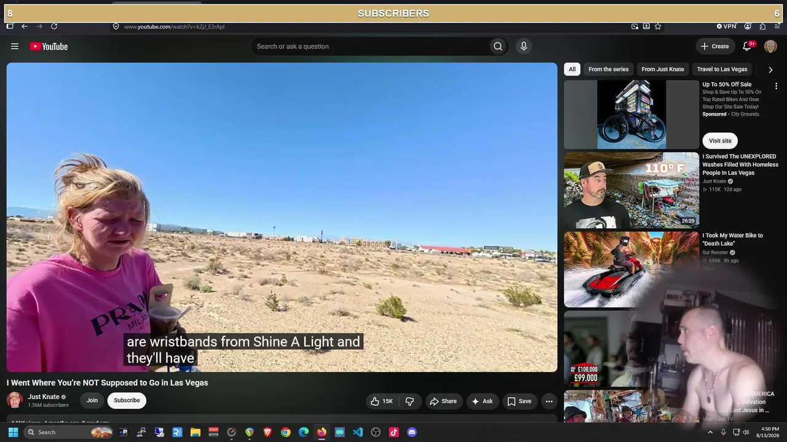Ask about this video
Screen dimensions: 787x442
[x=482, y=401]
